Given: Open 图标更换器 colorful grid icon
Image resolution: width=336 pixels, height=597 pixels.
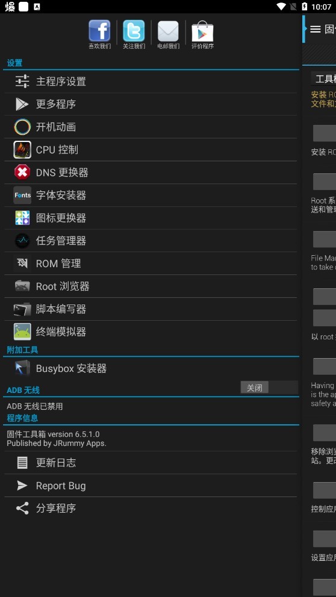Looking at the screenshot, I should coord(22,218).
